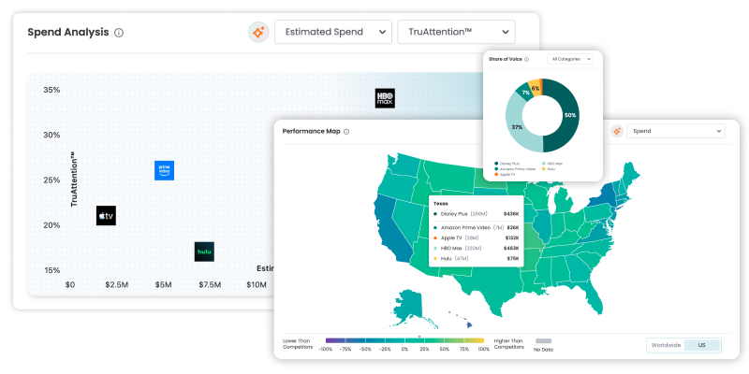This screenshot has height=374, width=749.
Task: Switch the map to US view
Action: click(x=702, y=345)
